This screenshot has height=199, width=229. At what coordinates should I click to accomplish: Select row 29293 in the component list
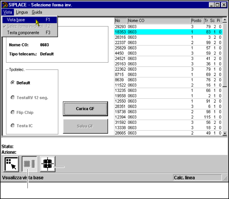click(x=168, y=27)
